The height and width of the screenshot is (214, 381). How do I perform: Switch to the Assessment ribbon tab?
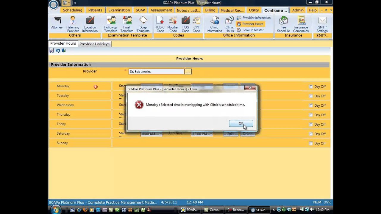tap(161, 10)
